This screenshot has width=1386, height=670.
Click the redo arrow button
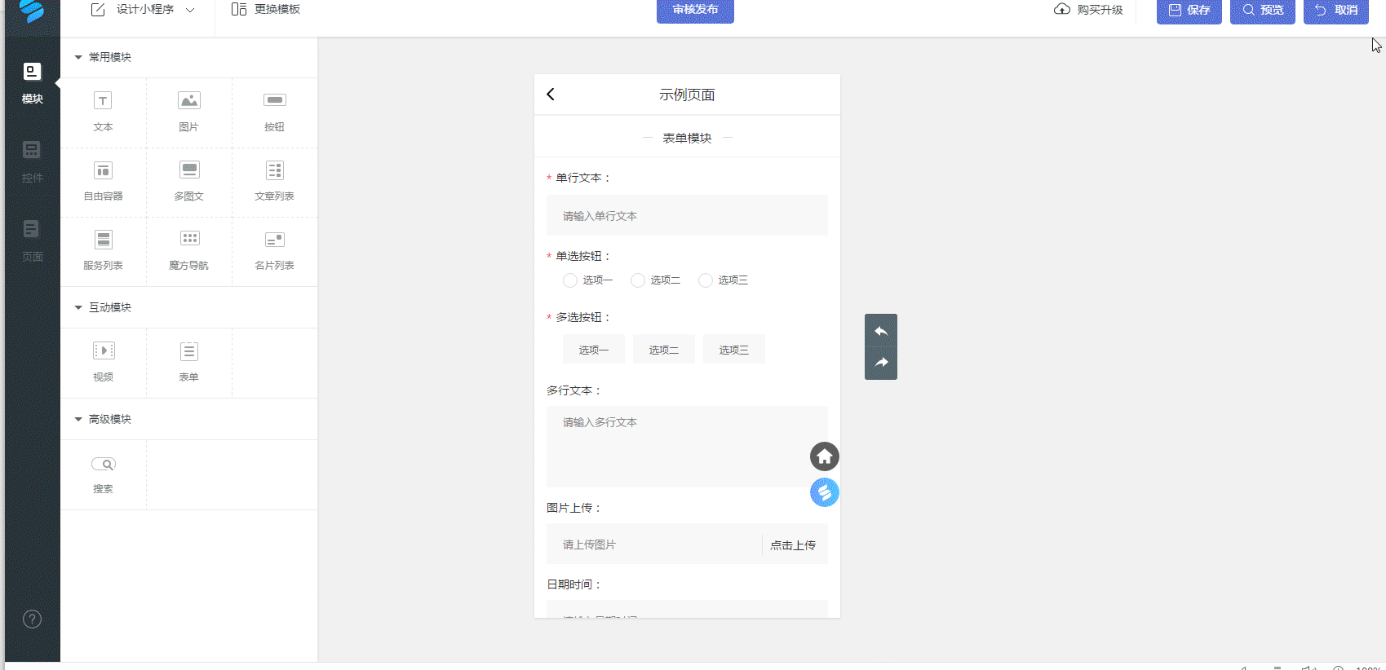coord(881,363)
